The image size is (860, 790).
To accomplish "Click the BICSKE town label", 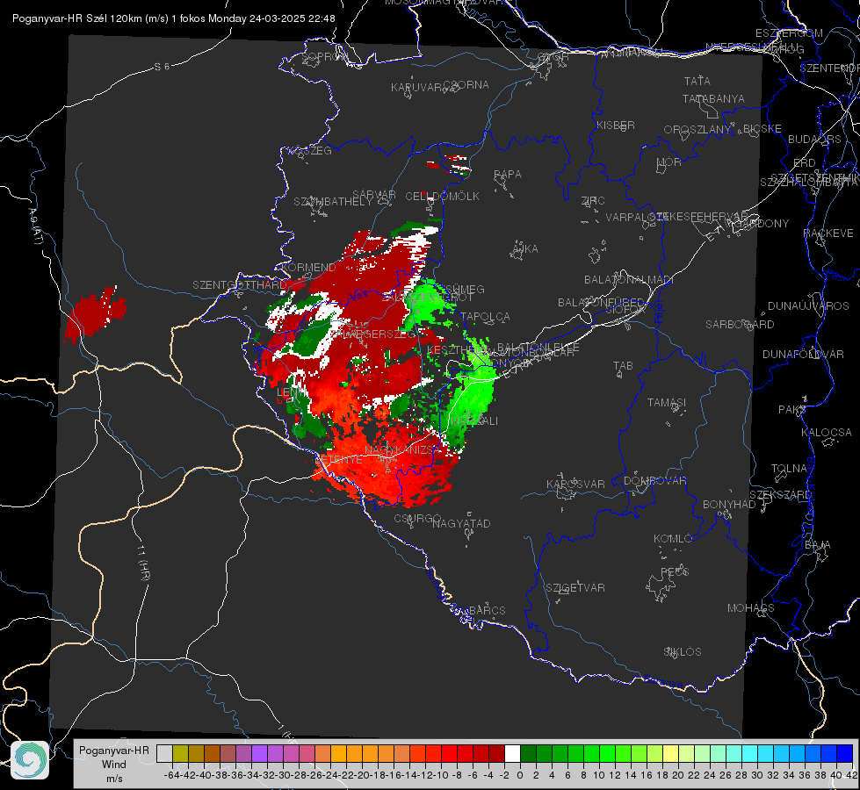I will [x=762, y=129].
